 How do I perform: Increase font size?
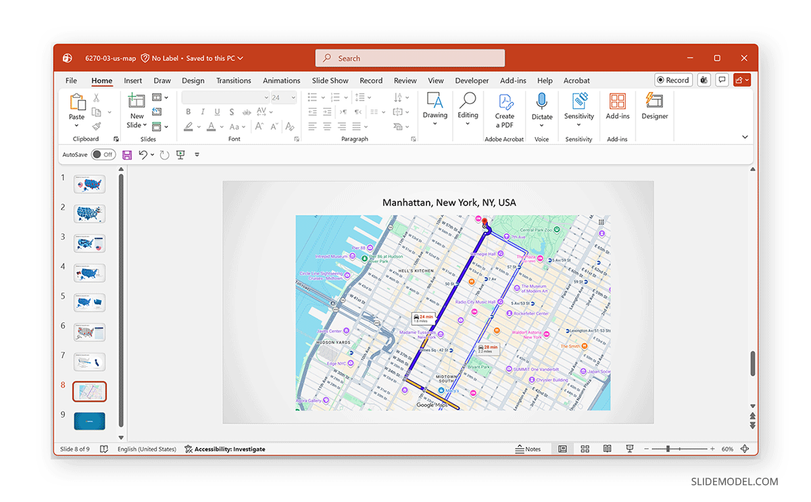[x=259, y=126]
